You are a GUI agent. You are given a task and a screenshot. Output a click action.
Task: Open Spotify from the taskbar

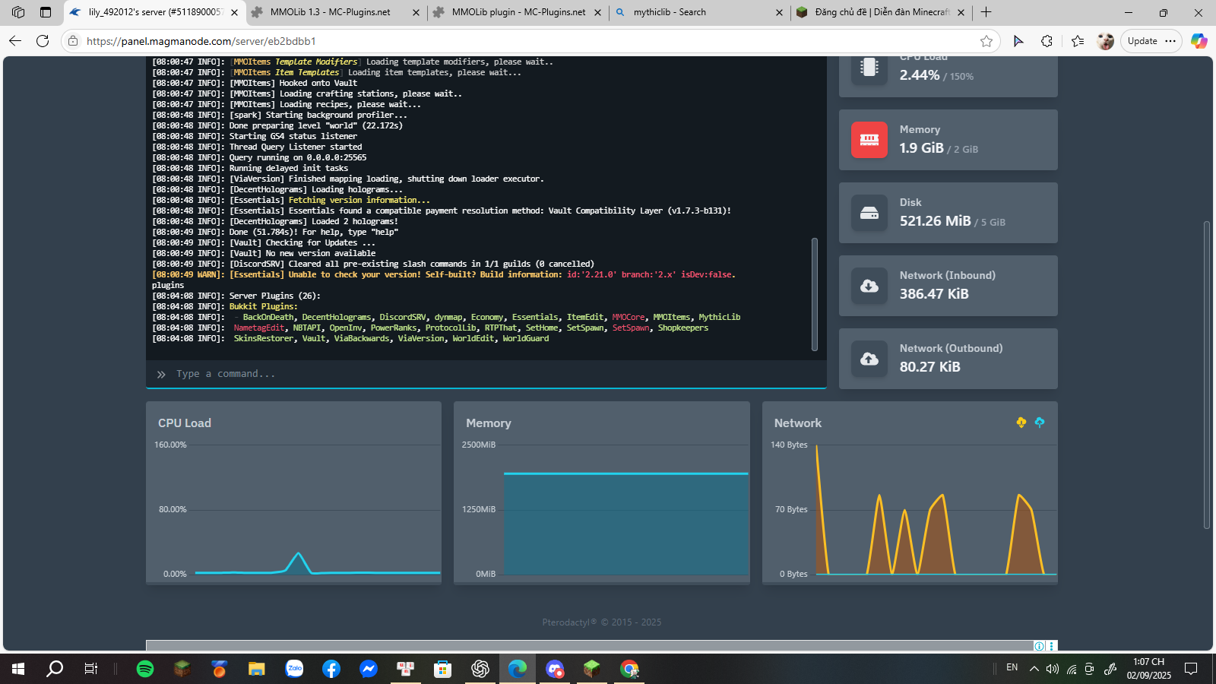pos(144,669)
